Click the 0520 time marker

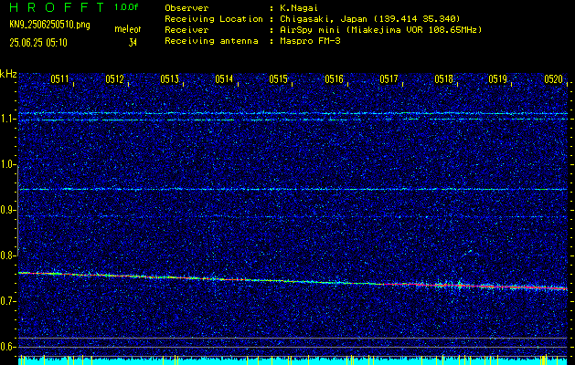(553, 79)
